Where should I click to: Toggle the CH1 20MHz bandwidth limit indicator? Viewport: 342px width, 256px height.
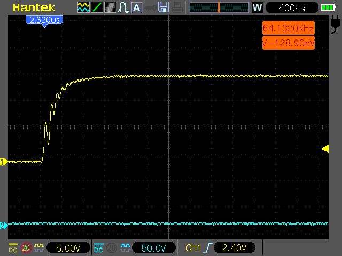coord(26,247)
